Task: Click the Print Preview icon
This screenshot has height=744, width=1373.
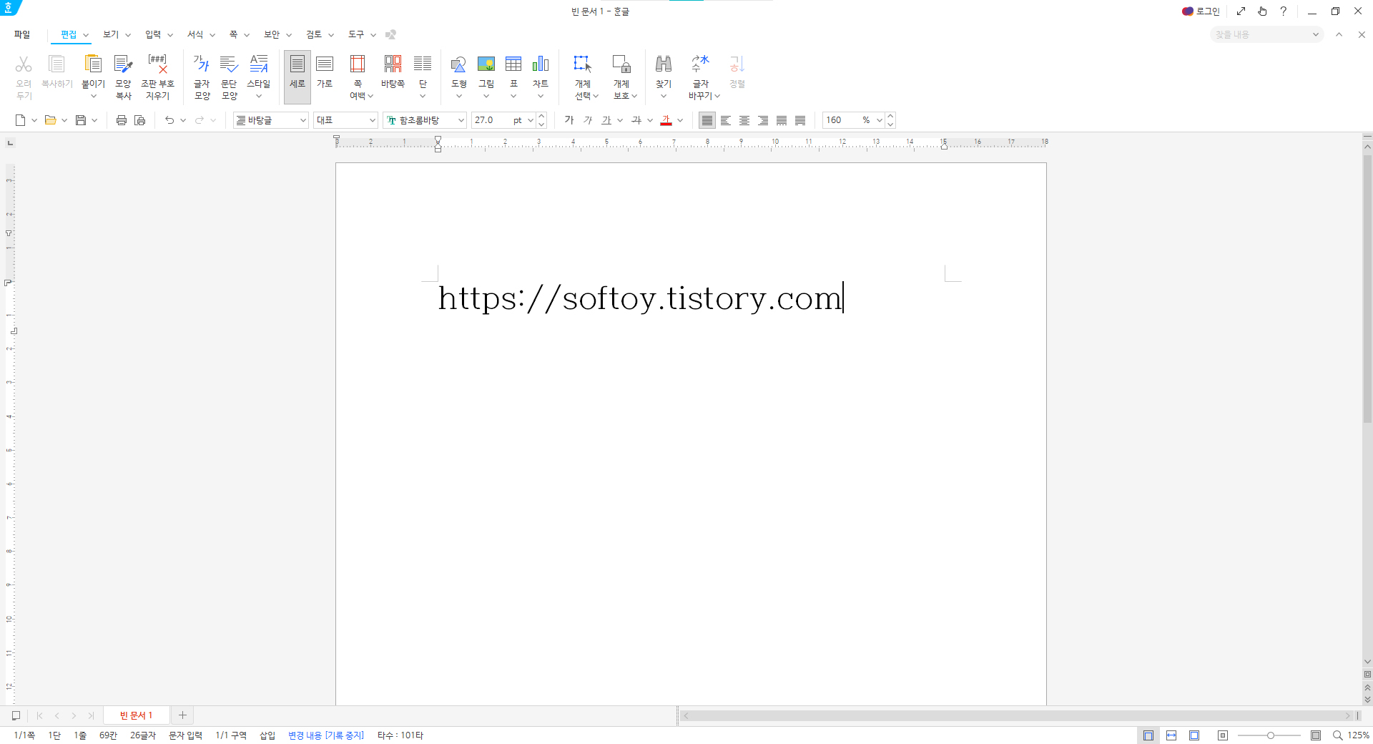Action: click(140, 120)
